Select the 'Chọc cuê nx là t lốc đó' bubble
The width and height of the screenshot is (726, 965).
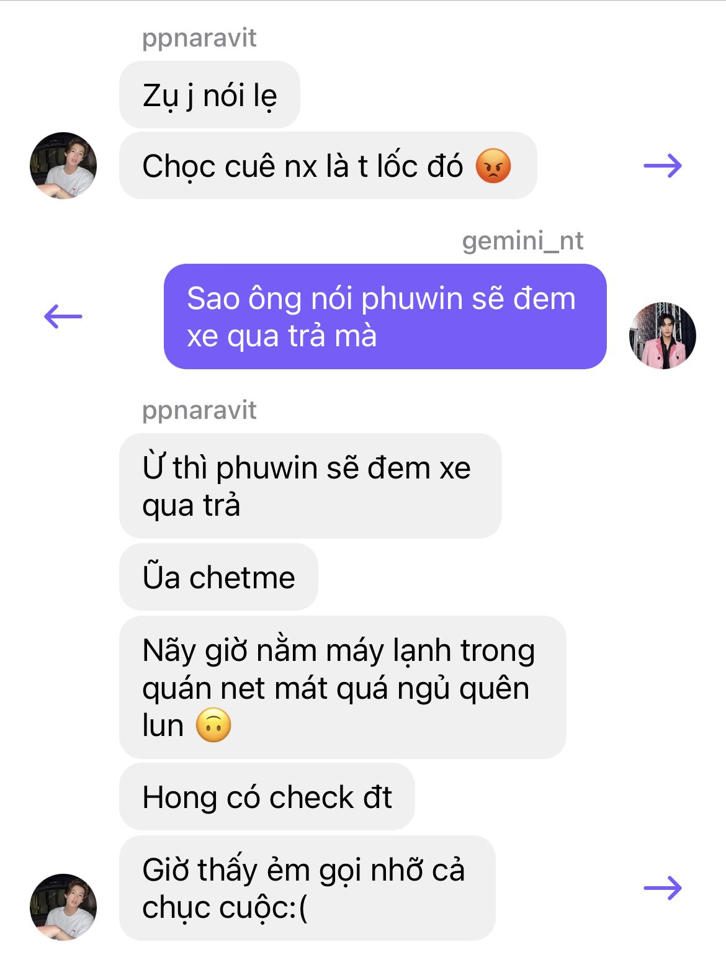click(328, 166)
